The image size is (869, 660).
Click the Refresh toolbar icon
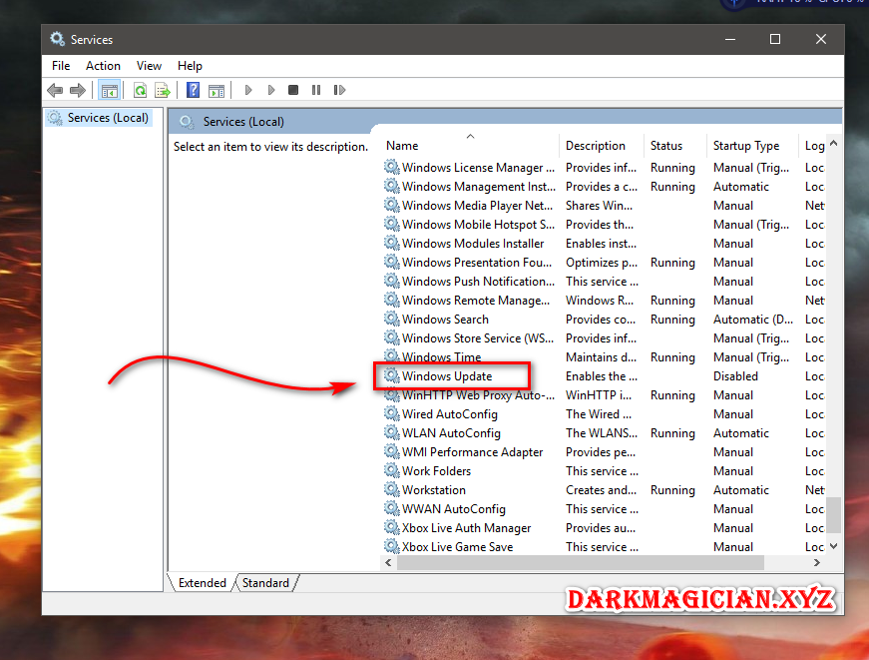(x=141, y=90)
